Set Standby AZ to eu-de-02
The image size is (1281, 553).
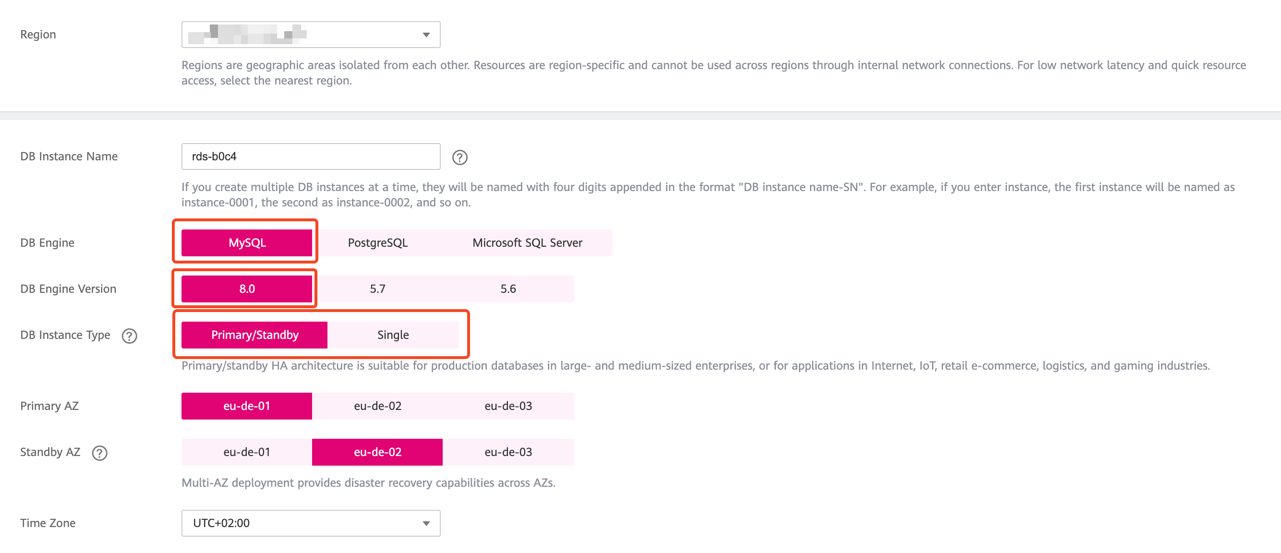(377, 452)
